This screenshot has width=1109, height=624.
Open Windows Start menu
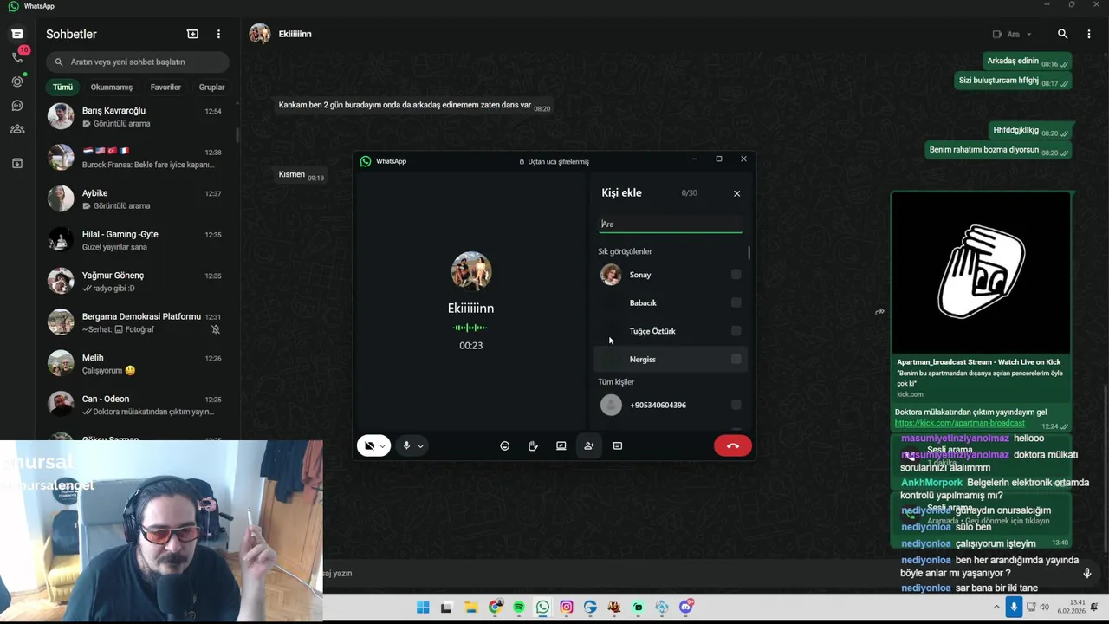[423, 608]
